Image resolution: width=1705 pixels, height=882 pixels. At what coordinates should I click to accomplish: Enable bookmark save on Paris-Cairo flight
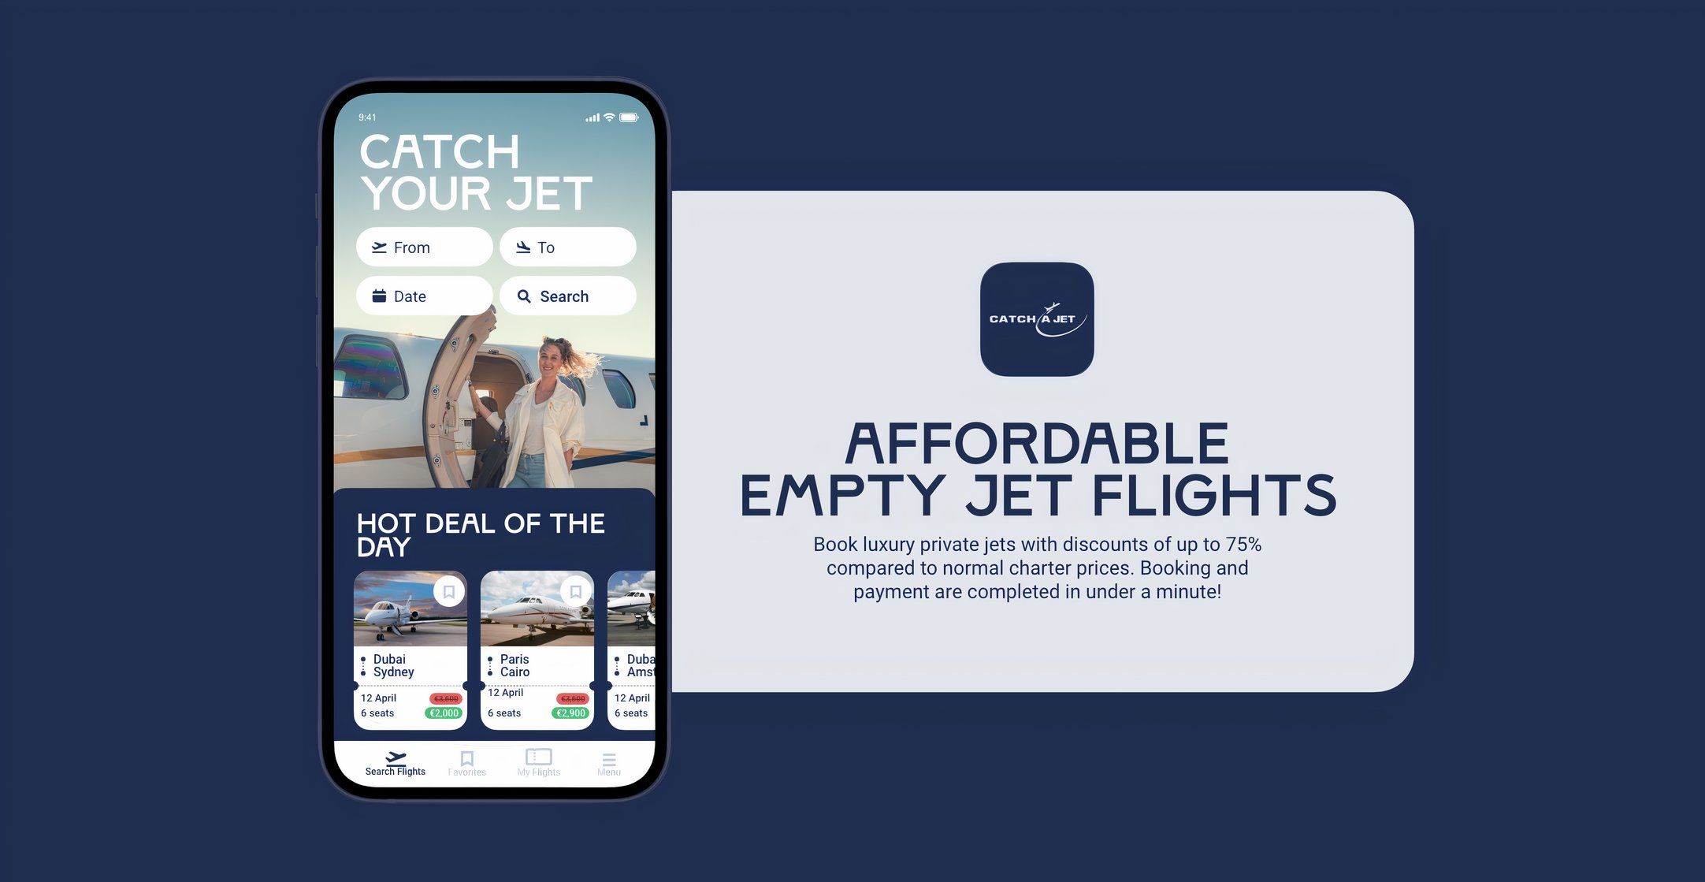click(575, 590)
